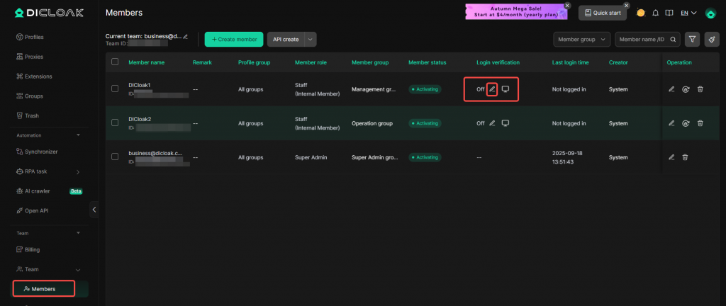Collapse the sidebar with arrow handle
The height and width of the screenshot is (306, 726).
click(94, 210)
